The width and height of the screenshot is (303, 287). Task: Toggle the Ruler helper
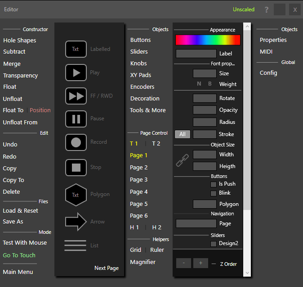[157, 250]
